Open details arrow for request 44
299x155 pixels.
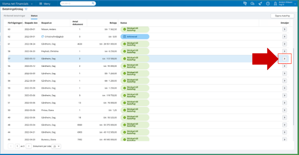pos(285,132)
